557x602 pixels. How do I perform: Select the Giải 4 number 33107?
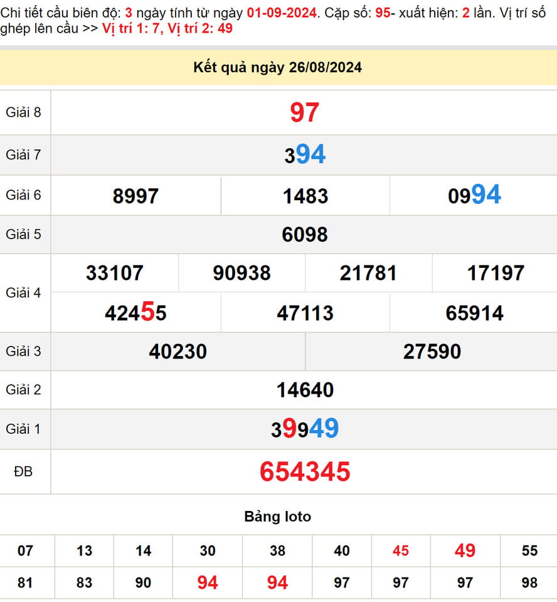[x=115, y=273]
